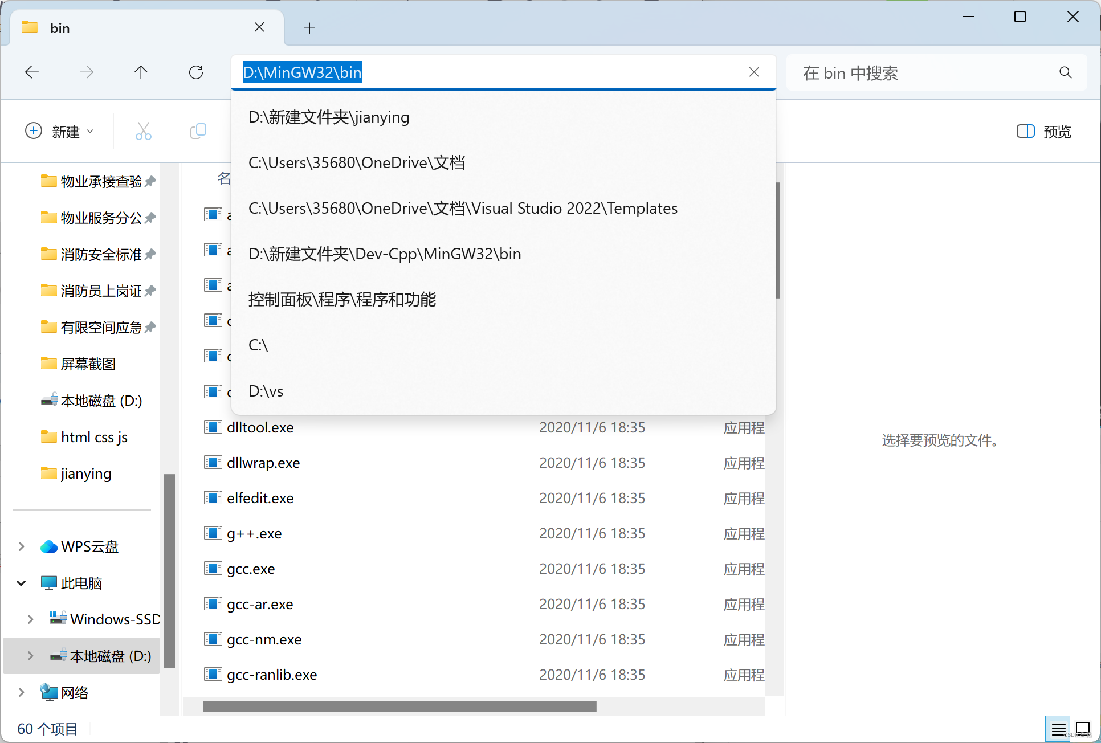The width and height of the screenshot is (1101, 743).
Task: Click the Copy icon in toolbar
Action: point(198,132)
